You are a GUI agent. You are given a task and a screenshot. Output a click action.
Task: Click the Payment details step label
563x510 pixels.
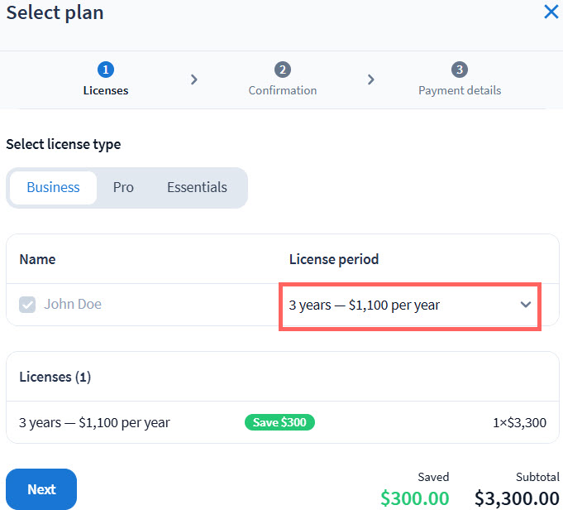460,90
